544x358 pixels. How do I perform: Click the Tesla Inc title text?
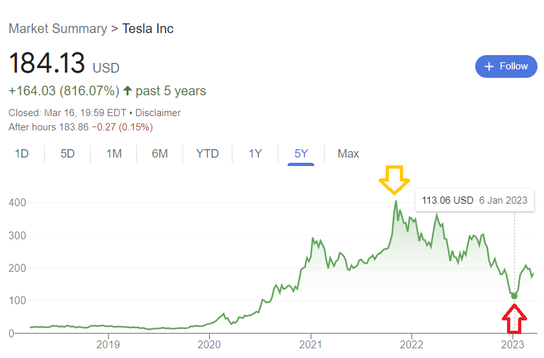[x=148, y=29]
